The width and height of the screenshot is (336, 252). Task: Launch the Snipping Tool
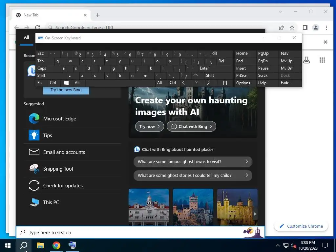pos(72,169)
